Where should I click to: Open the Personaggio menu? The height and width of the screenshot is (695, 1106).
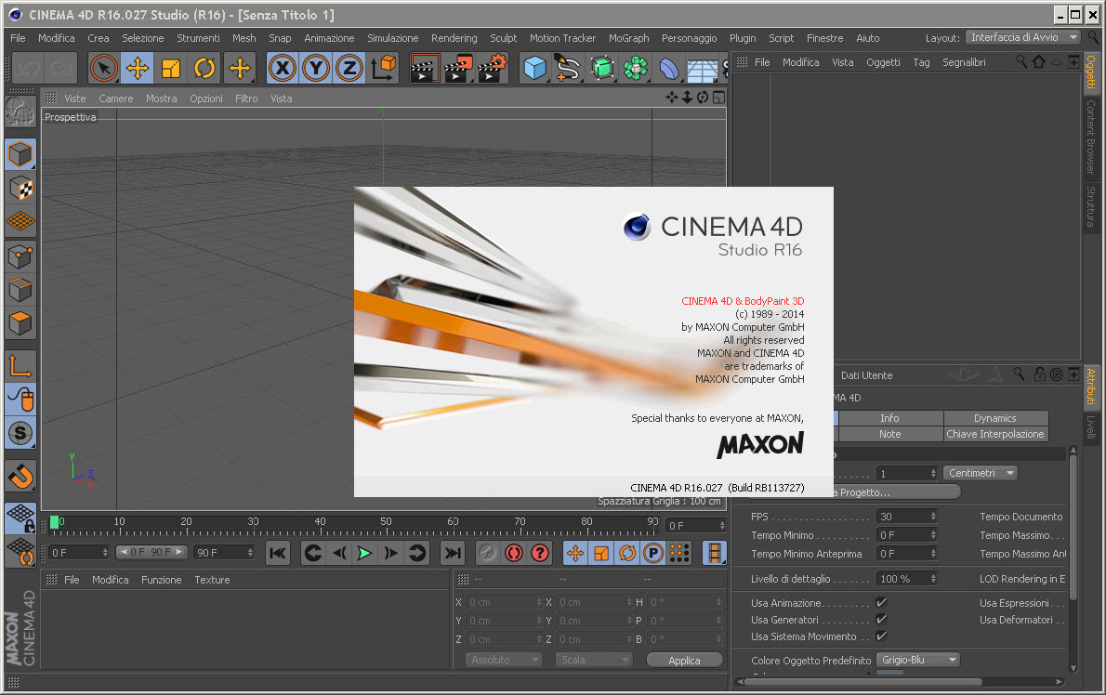[689, 38]
